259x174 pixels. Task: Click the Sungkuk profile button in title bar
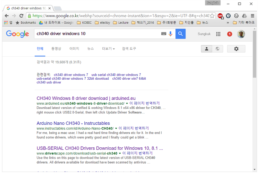click(x=213, y=3)
